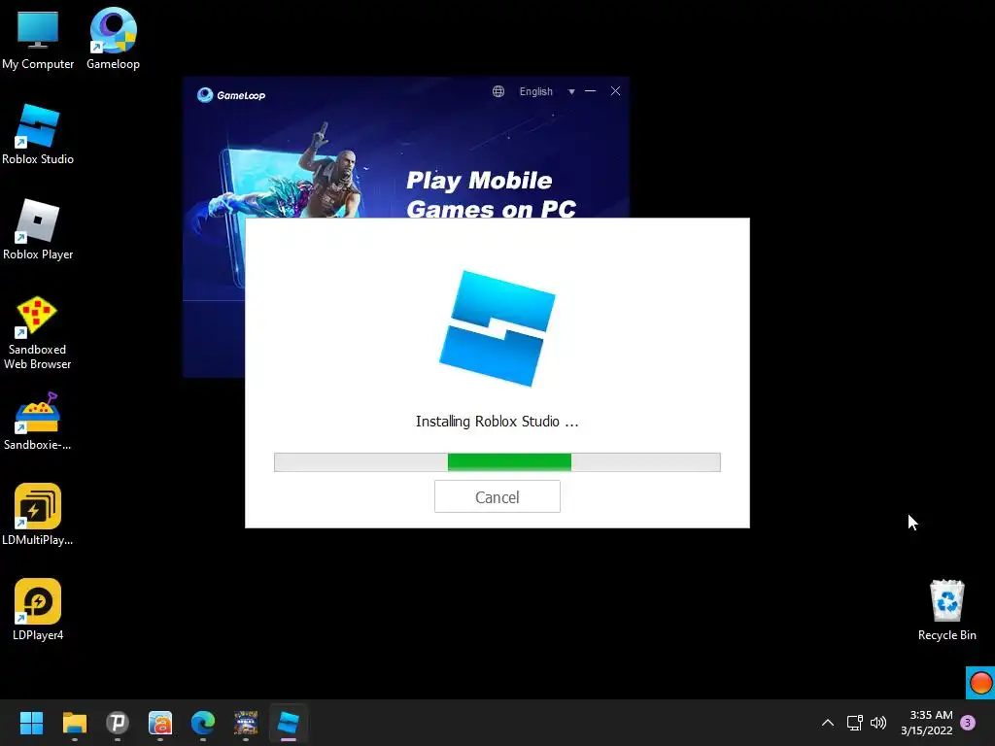Screen dimensions: 995x746
Task: Select the Roblox Player desktop shortcut
Action: 38,230
